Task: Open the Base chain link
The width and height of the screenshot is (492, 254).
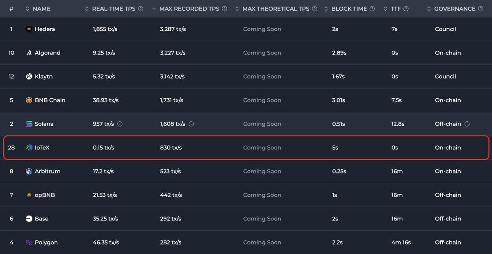Action: (x=41, y=219)
